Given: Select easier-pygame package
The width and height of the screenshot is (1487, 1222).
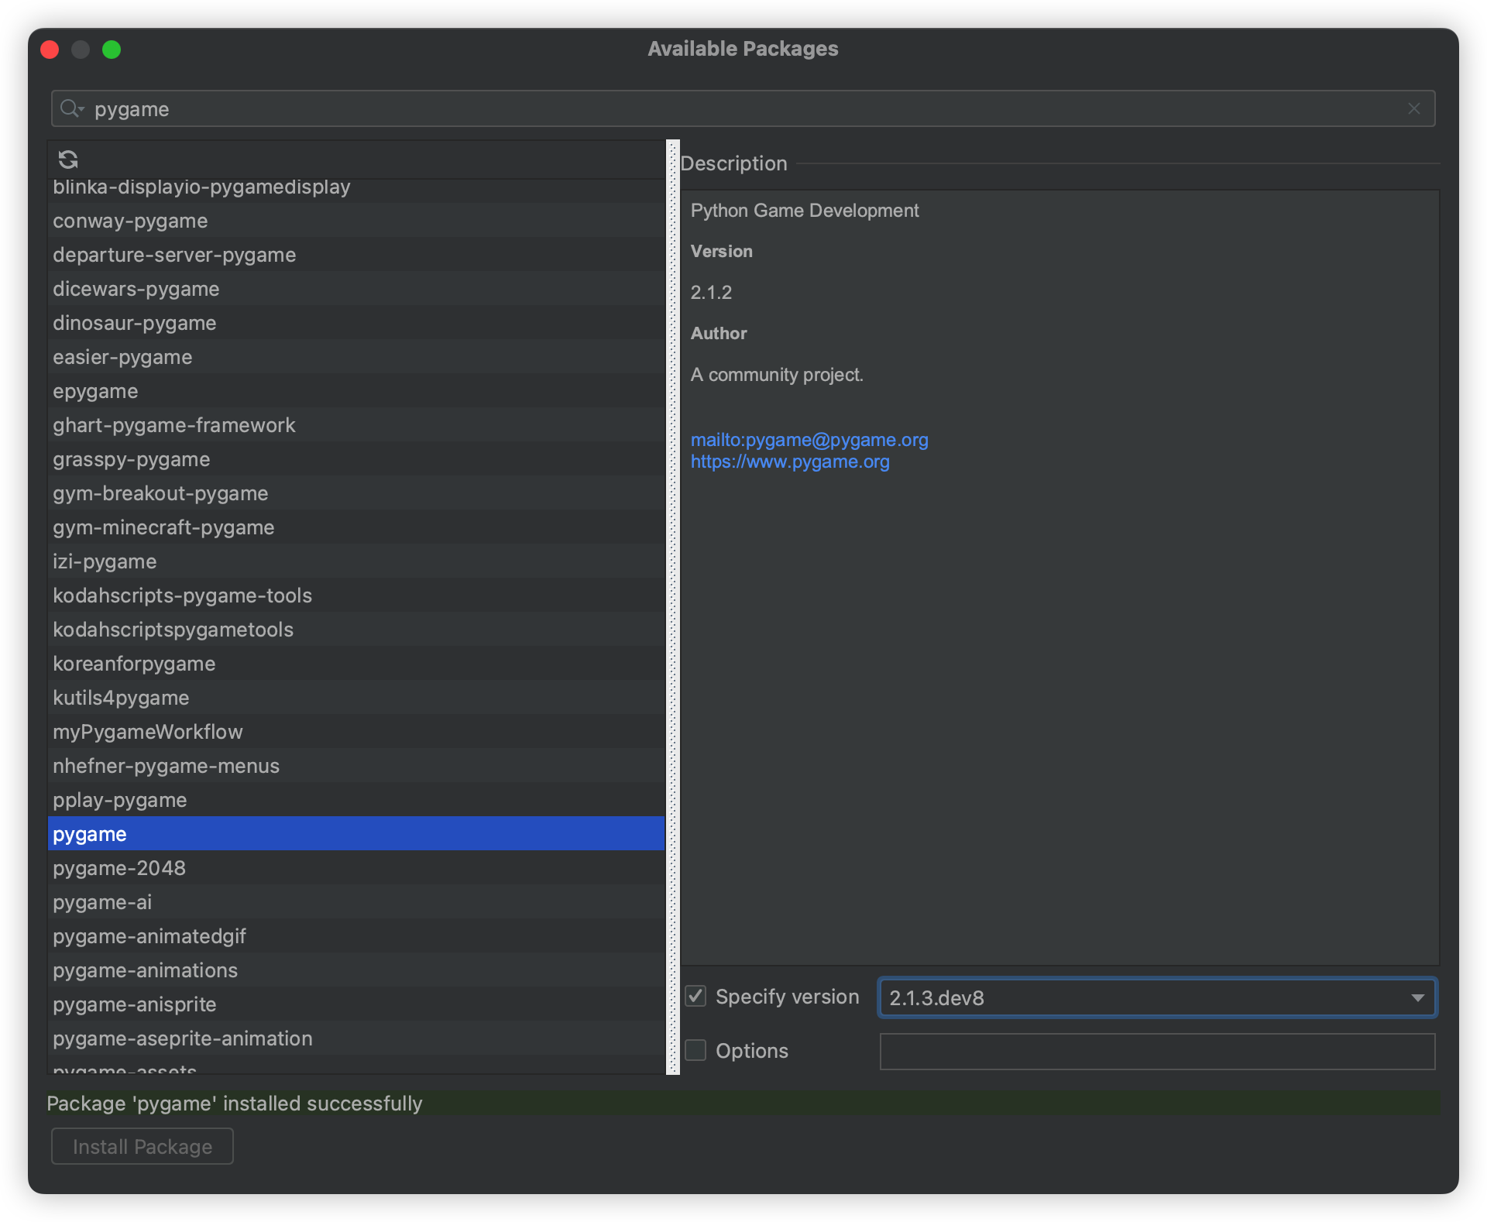Looking at the screenshot, I should coord(356,357).
